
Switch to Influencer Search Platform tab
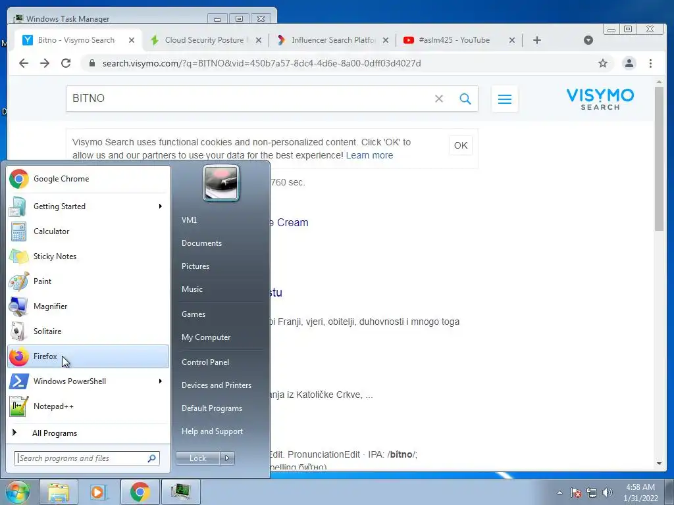point(333,40)
